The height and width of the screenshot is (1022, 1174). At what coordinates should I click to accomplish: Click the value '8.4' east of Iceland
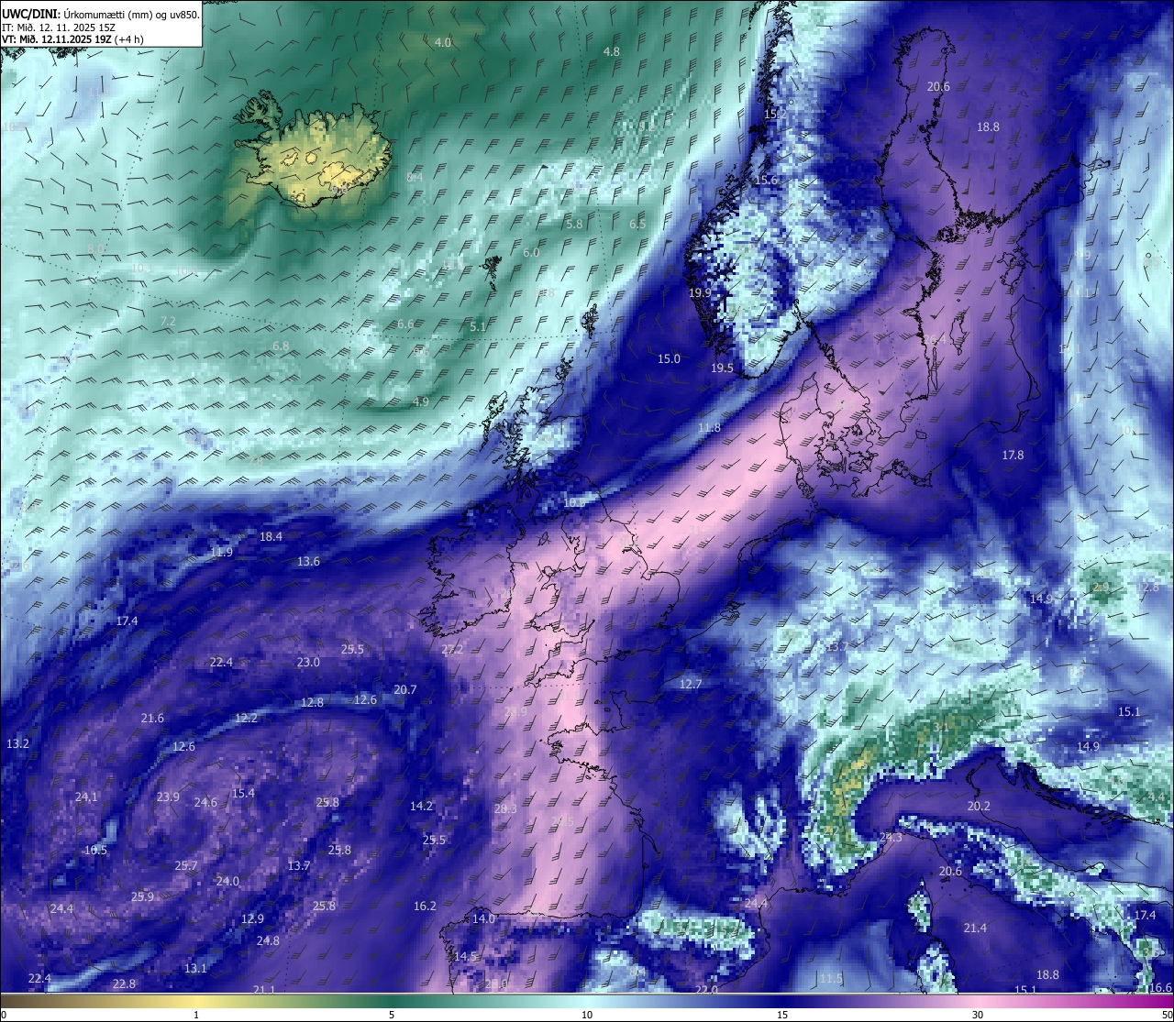click(415, 177)
